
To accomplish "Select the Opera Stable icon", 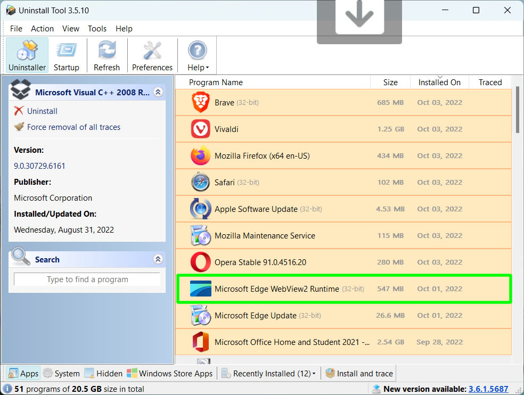I will point(201,262).
